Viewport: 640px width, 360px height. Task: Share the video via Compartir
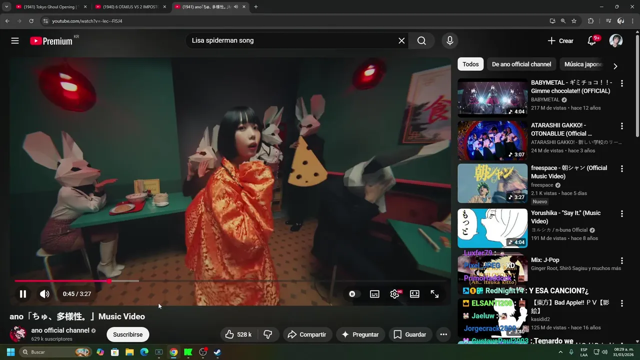coord(307,334)
